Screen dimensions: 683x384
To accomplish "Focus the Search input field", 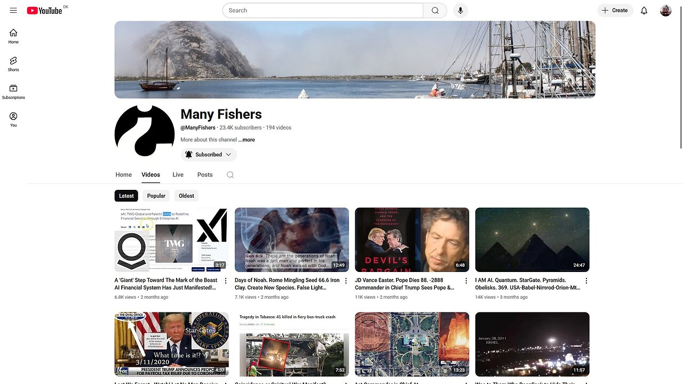I will point(323,10).
